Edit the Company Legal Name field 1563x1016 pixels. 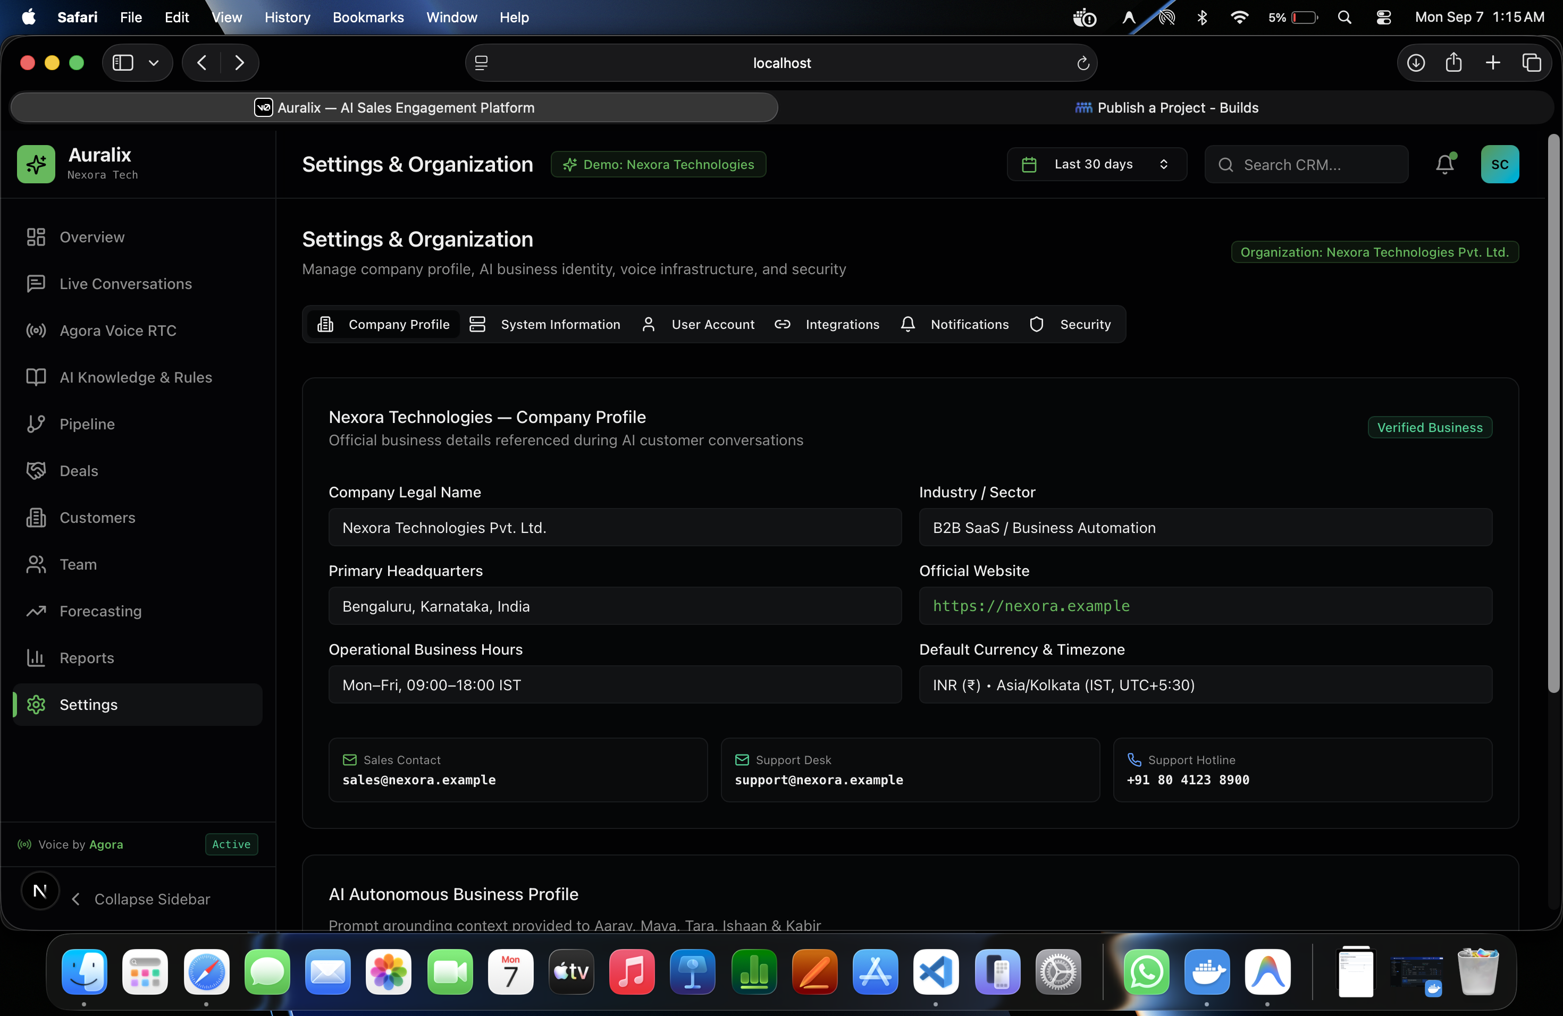615,527
